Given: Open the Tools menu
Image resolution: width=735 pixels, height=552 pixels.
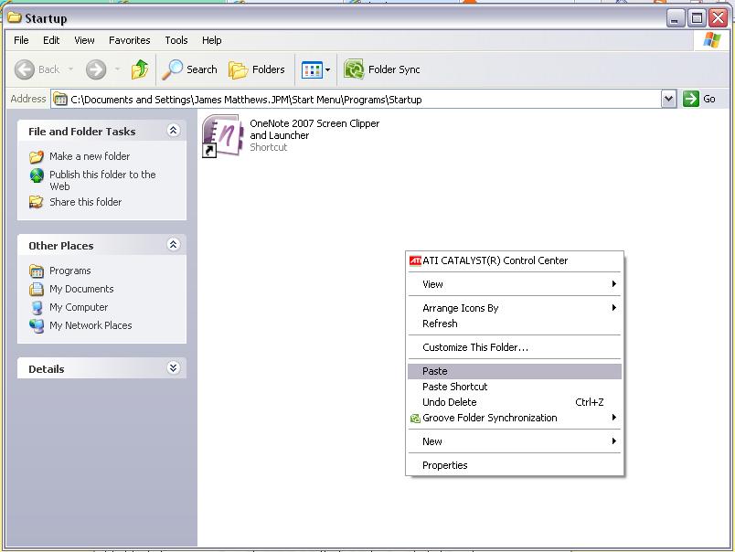Looking at the screenshot, I should 176,40.
